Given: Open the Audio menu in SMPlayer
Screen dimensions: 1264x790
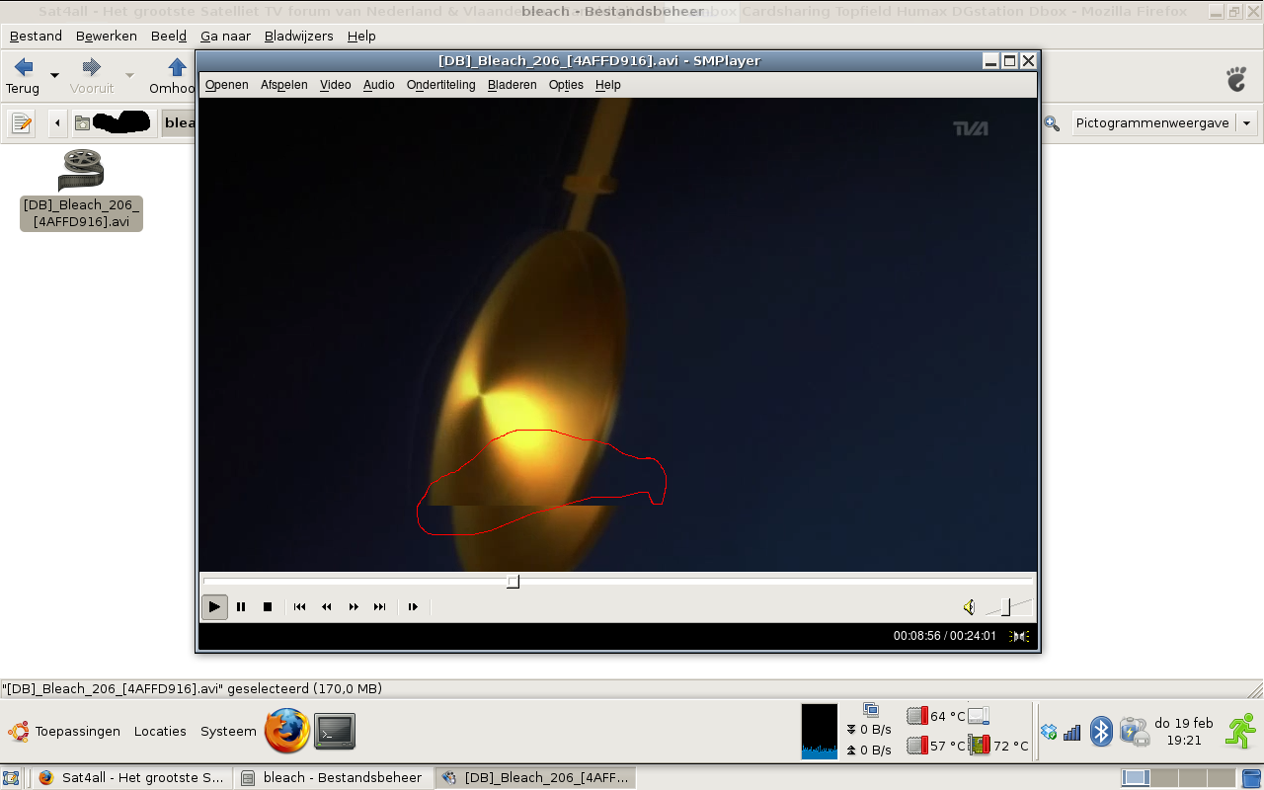Looking at the screenshot, I should pos(379,85).
